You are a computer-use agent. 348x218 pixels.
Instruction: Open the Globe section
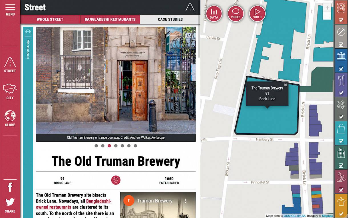[x=10, y=118]
